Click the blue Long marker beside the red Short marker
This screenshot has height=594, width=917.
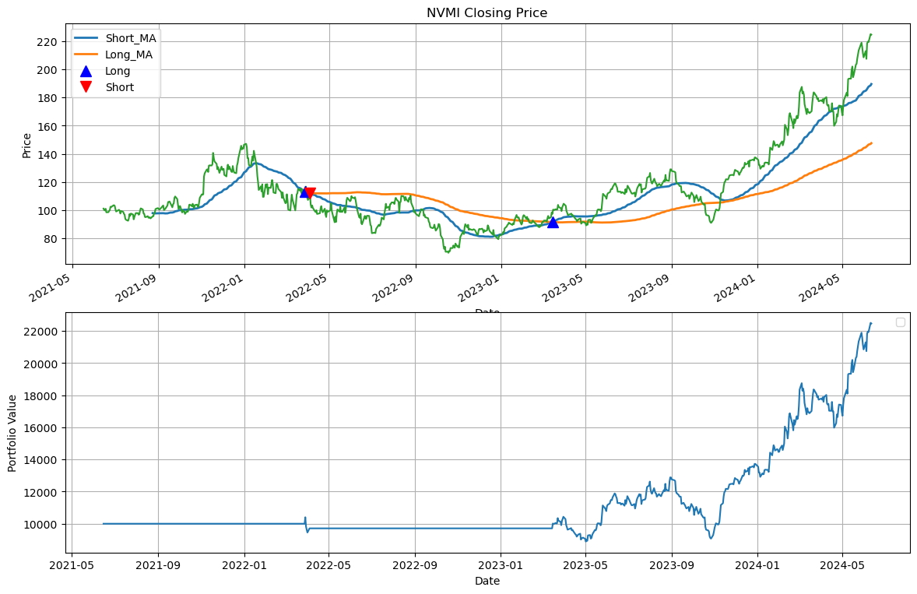pyautogui.click(x=304, y=192)
